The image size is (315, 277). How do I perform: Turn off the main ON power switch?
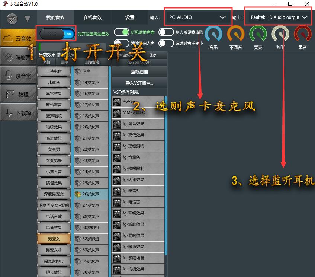click(56, 33)
